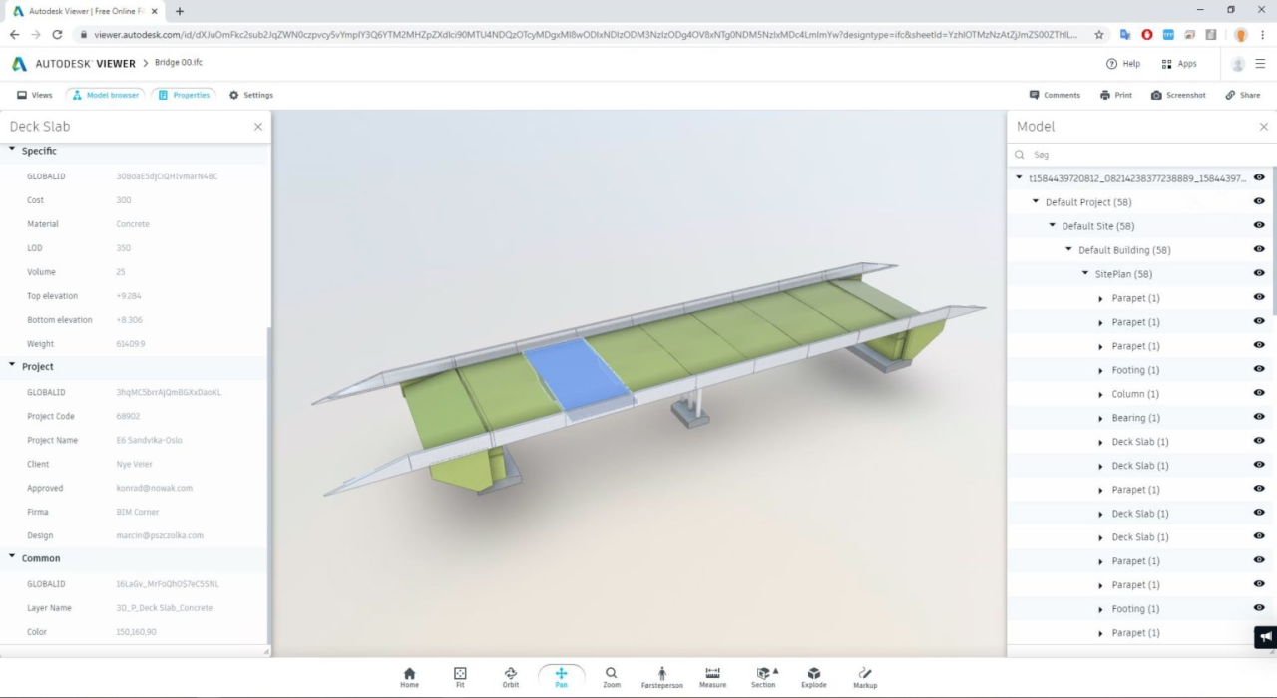Hide the Default Site node
The height and width of the screenshot is (698, 1277).
point(1259,226)
